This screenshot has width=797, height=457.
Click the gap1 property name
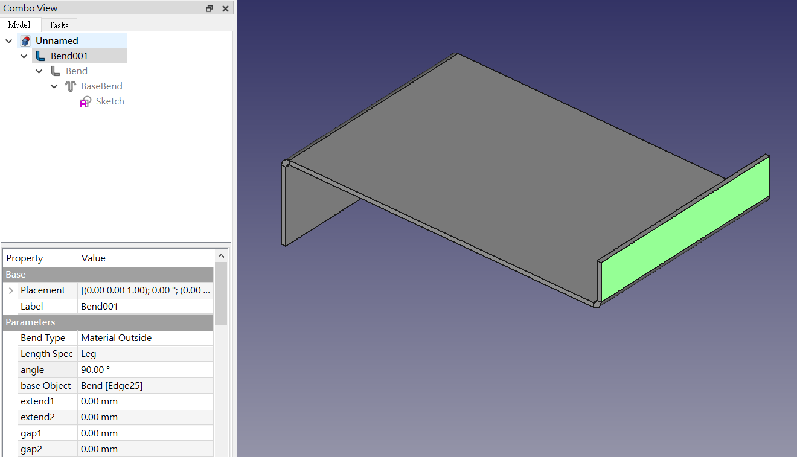(31, 433)
